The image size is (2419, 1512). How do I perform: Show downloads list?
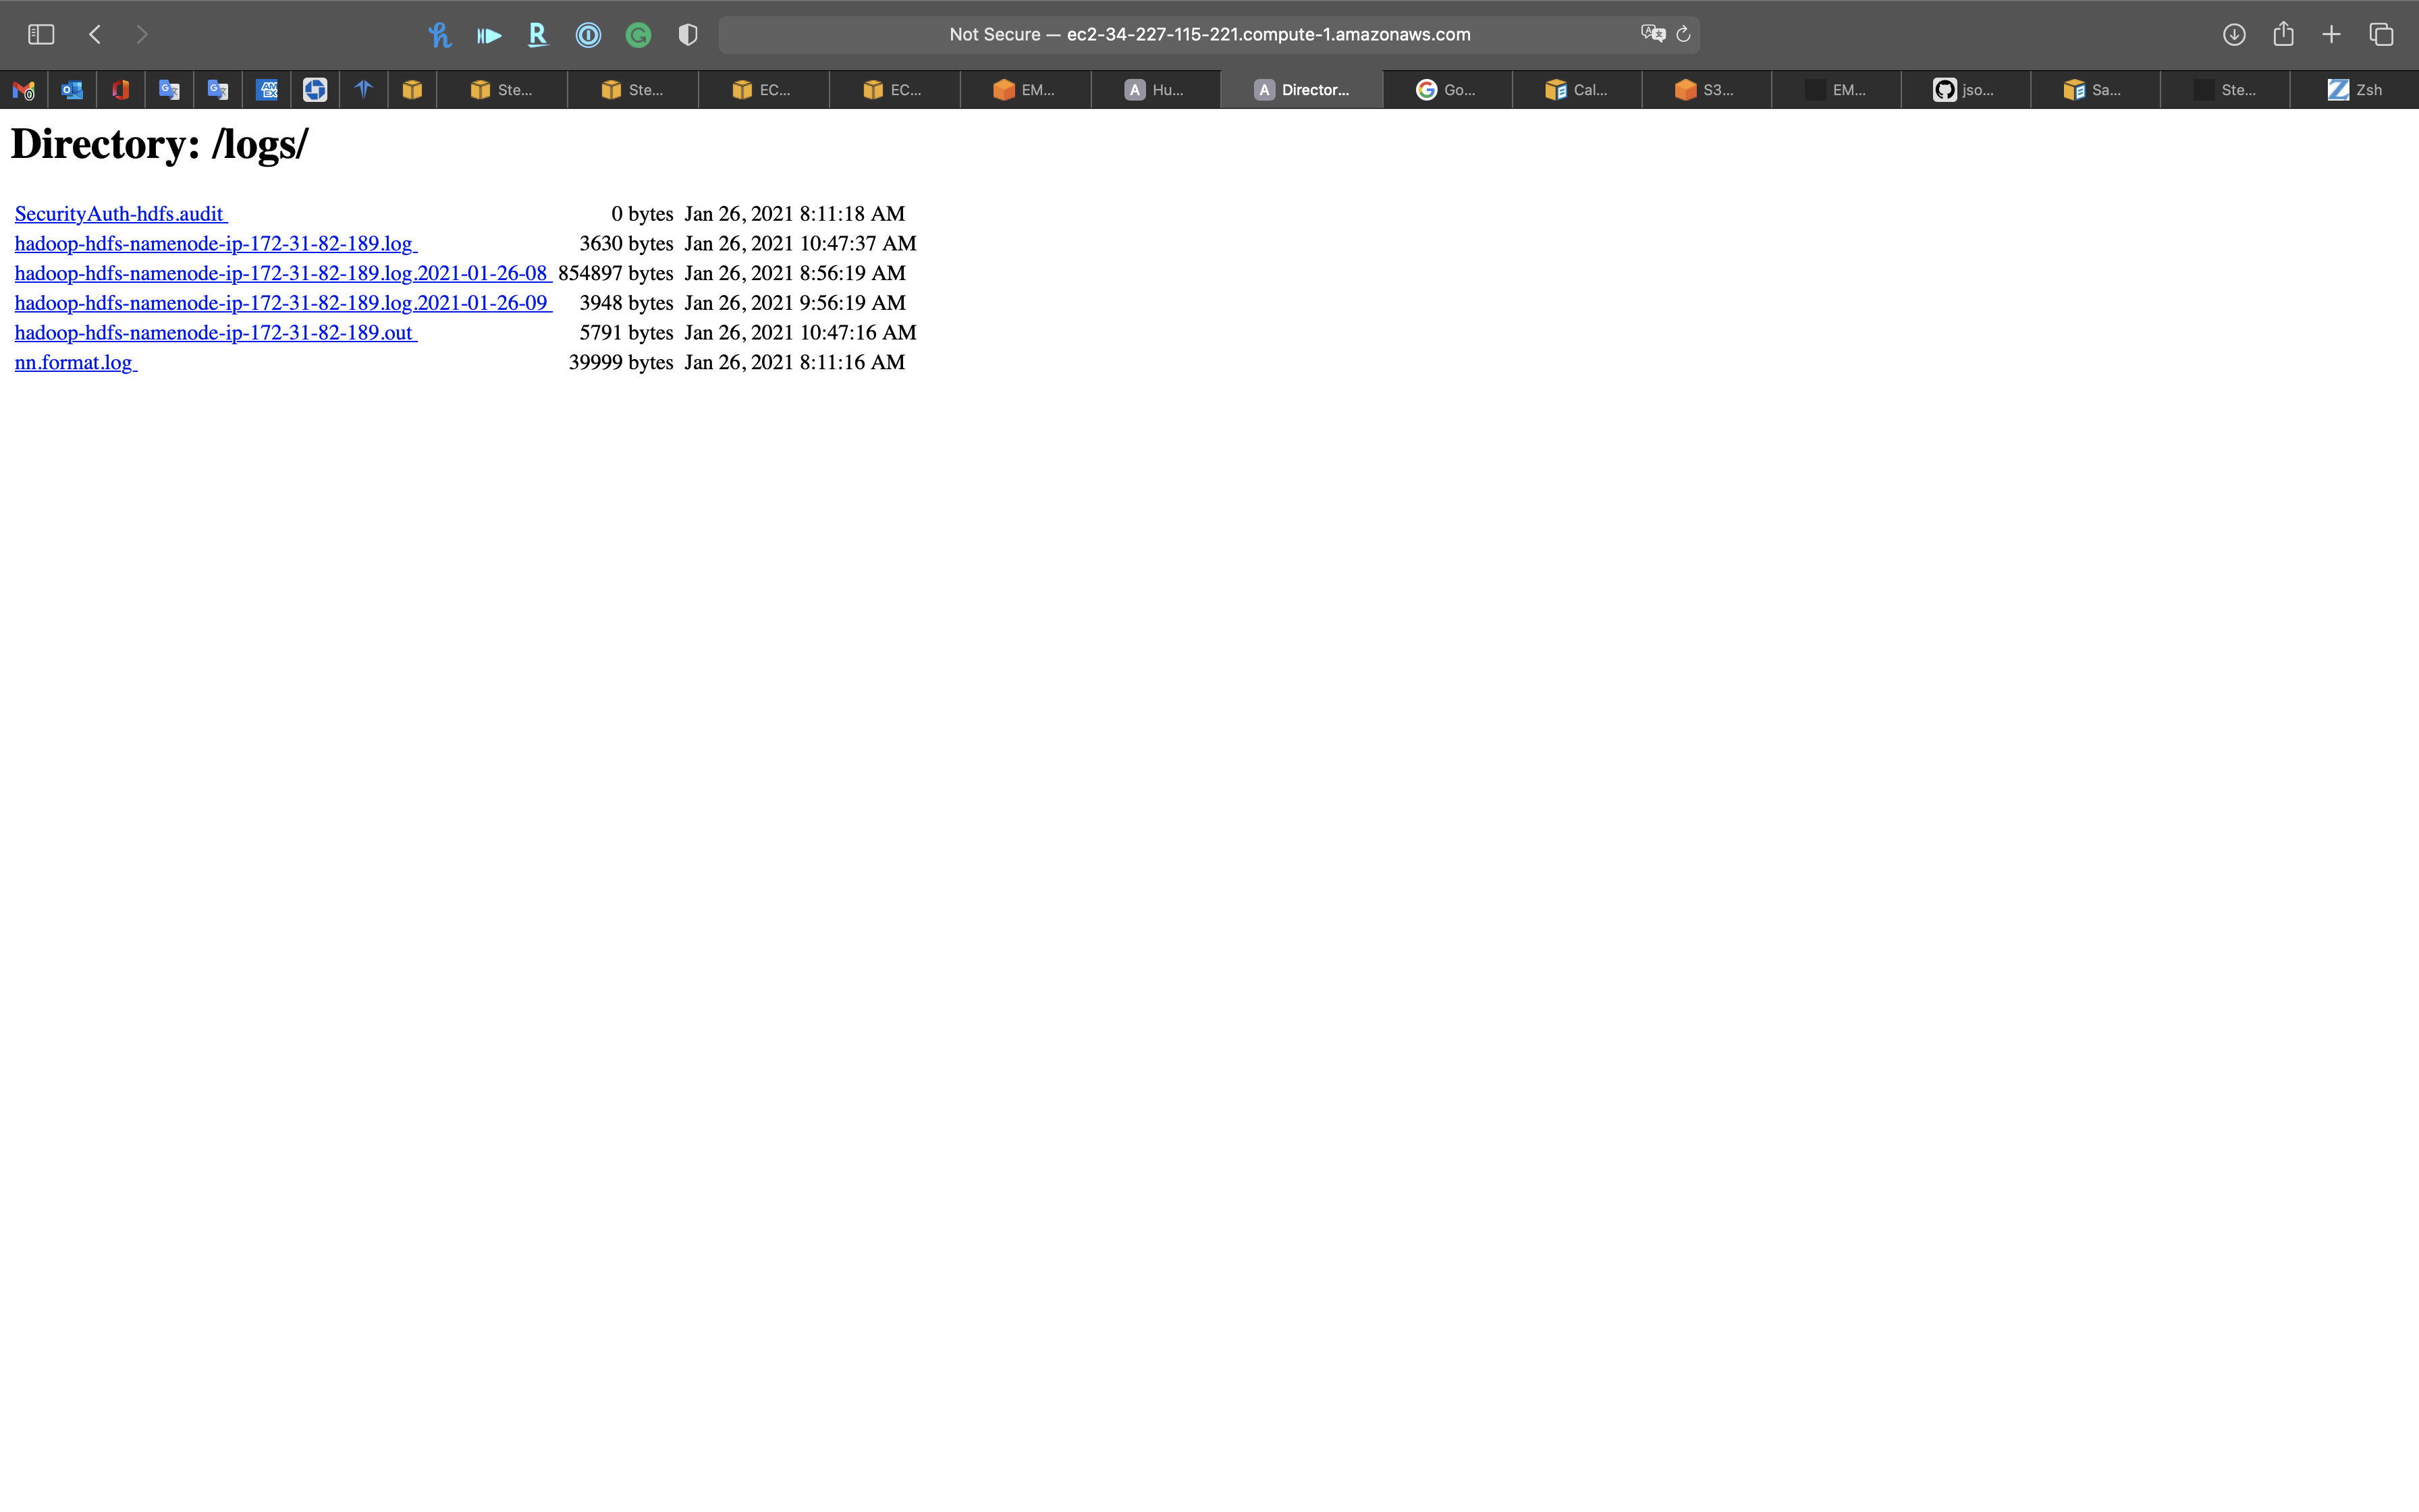[x=2234, y=35]
